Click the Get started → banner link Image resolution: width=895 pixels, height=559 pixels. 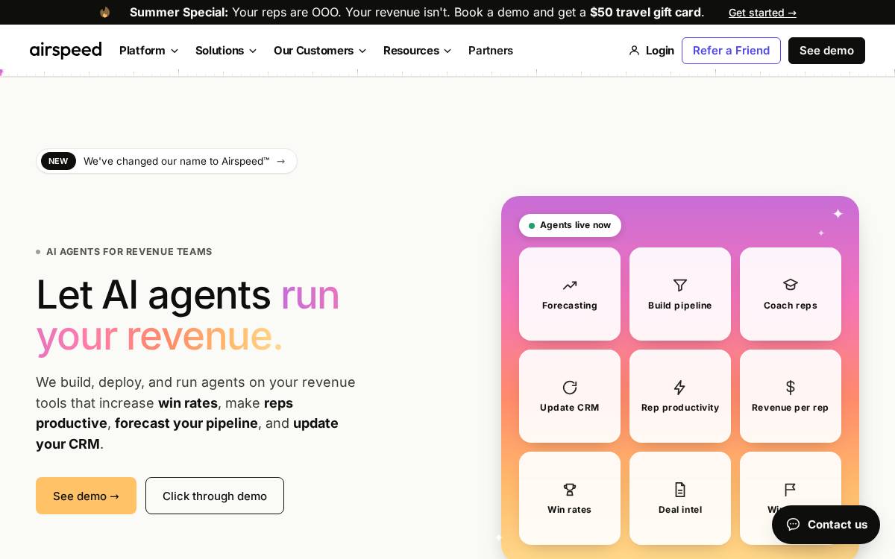click(x=762, y=13)
